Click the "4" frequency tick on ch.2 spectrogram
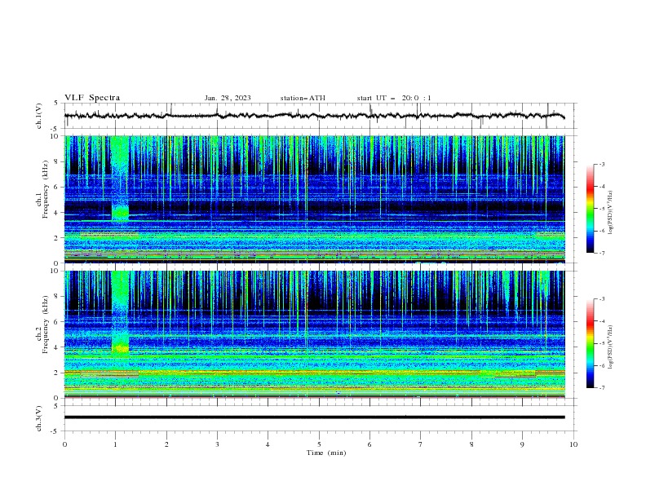 pos(57,347)
